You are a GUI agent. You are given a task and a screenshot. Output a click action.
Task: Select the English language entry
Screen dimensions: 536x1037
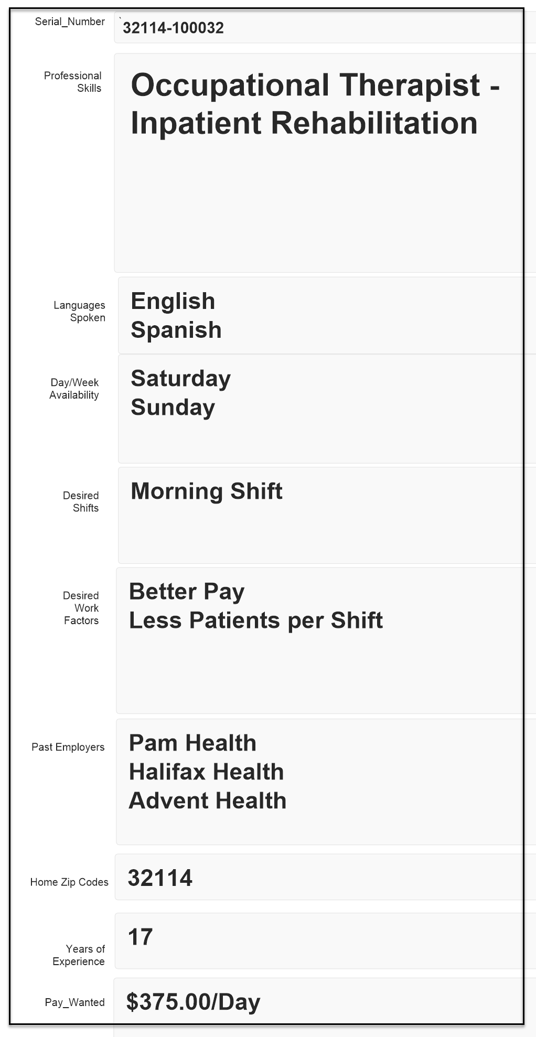coord(173,301)
